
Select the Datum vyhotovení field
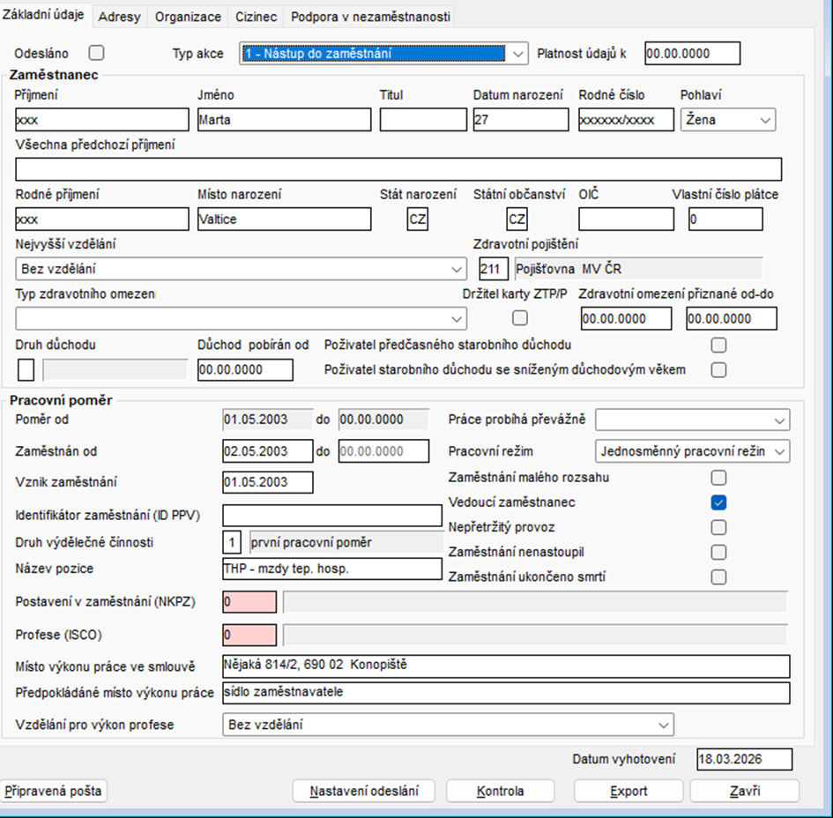coord(744,760)
